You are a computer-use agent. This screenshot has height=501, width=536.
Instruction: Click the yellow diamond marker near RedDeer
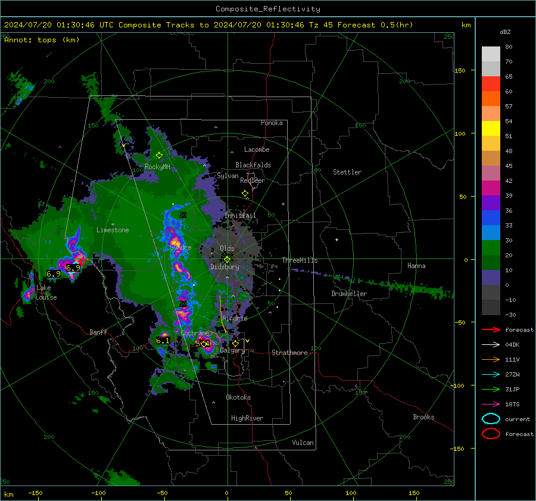pos(245,194)
